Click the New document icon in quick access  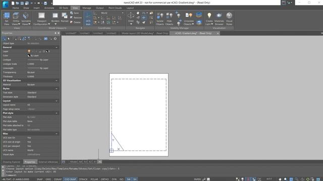tap(13, 3)
